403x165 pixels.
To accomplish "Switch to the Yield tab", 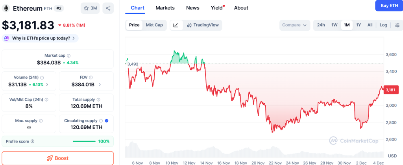I will pyautogui.click(x=216, y=8).
